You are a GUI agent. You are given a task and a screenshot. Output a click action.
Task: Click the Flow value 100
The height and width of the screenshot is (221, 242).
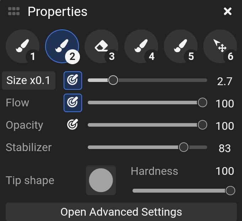pos(225,104)
